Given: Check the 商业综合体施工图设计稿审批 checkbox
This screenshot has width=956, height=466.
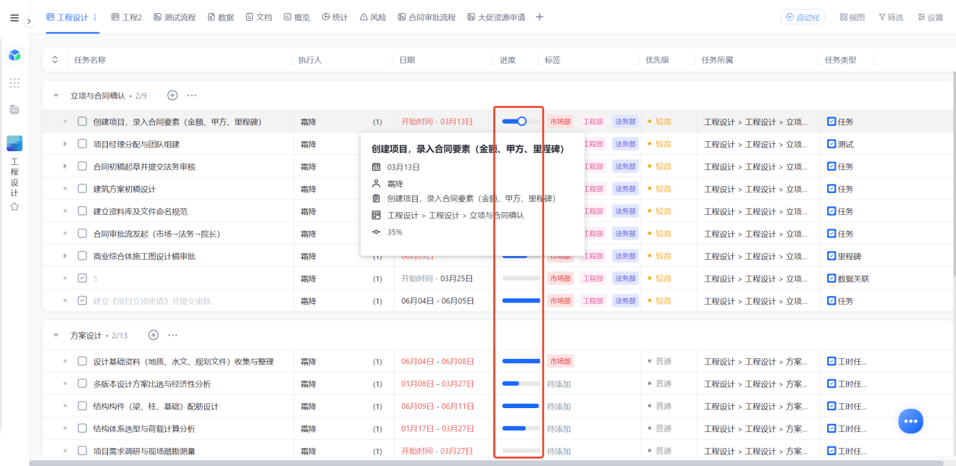Looking at the screenshot, I should point(83,256).
